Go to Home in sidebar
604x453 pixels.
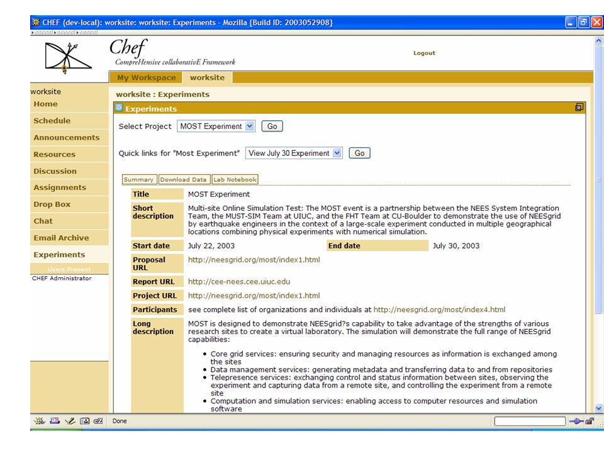(45, 104)
